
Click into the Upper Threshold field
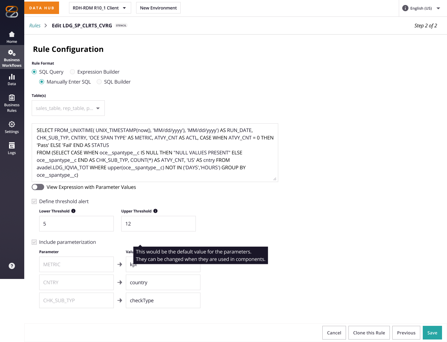pyautogui.click(x=159, y=224)
